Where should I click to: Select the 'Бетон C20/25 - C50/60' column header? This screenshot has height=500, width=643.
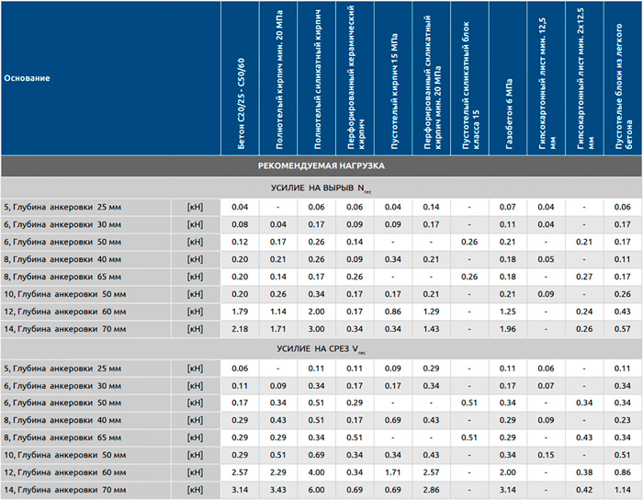click(242, 78)
